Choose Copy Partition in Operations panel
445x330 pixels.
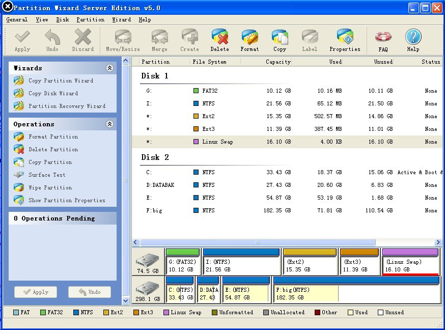(x=43, y=162)
